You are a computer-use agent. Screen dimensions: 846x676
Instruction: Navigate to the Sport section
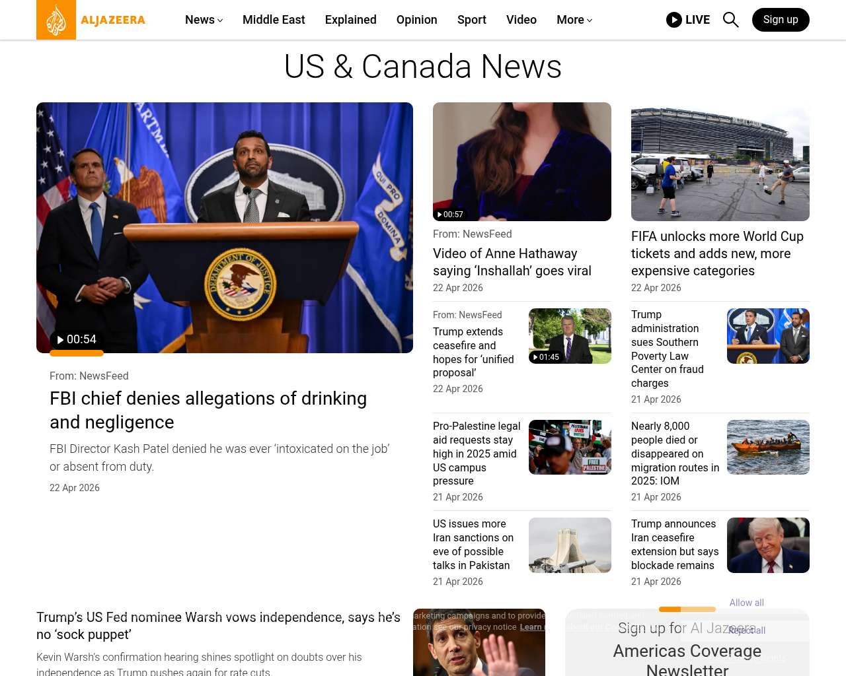coord(472,20)
